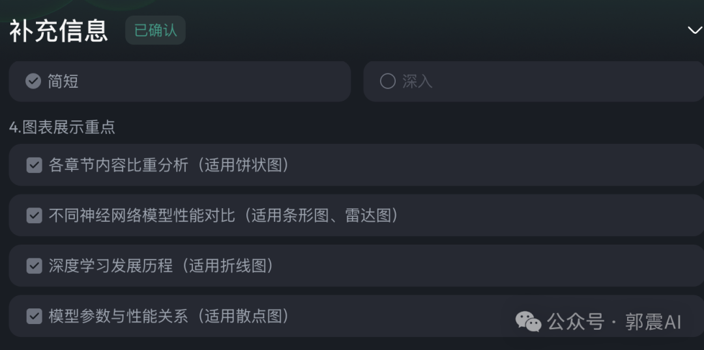Select the empty 深入 radio circle

point(388,81)
